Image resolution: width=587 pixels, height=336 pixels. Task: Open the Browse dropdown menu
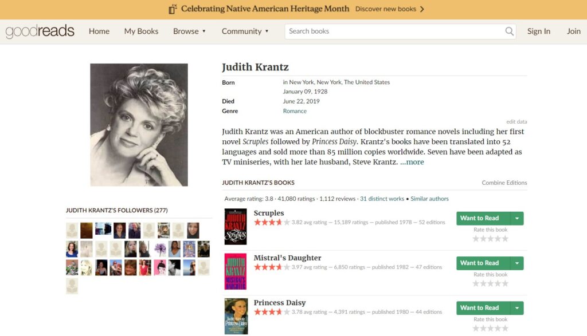186,31
